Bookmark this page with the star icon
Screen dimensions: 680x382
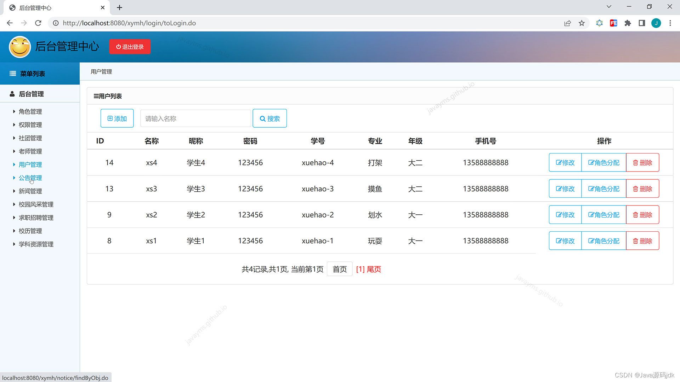click(x=582, y=23)
